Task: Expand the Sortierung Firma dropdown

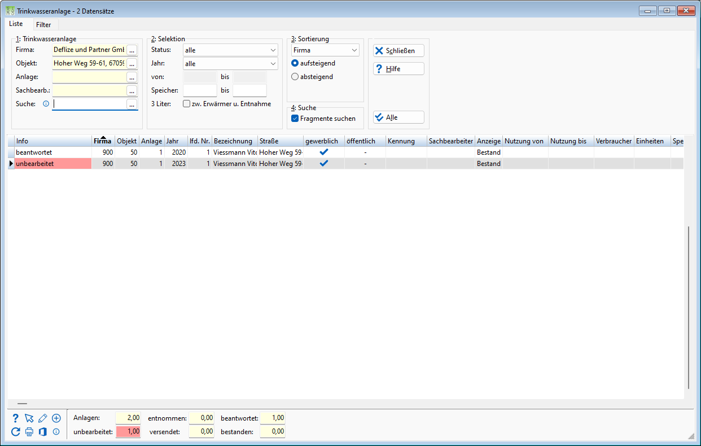Action: tap(325, 50)
